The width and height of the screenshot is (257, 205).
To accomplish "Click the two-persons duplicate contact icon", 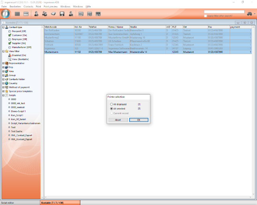I will pos(45,14).
